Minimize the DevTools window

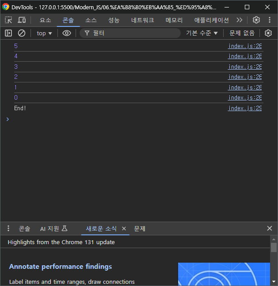point(227,7)
